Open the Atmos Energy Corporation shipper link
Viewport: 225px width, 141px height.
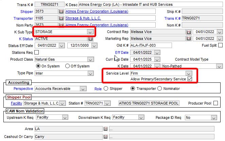[x=97, y=12]
